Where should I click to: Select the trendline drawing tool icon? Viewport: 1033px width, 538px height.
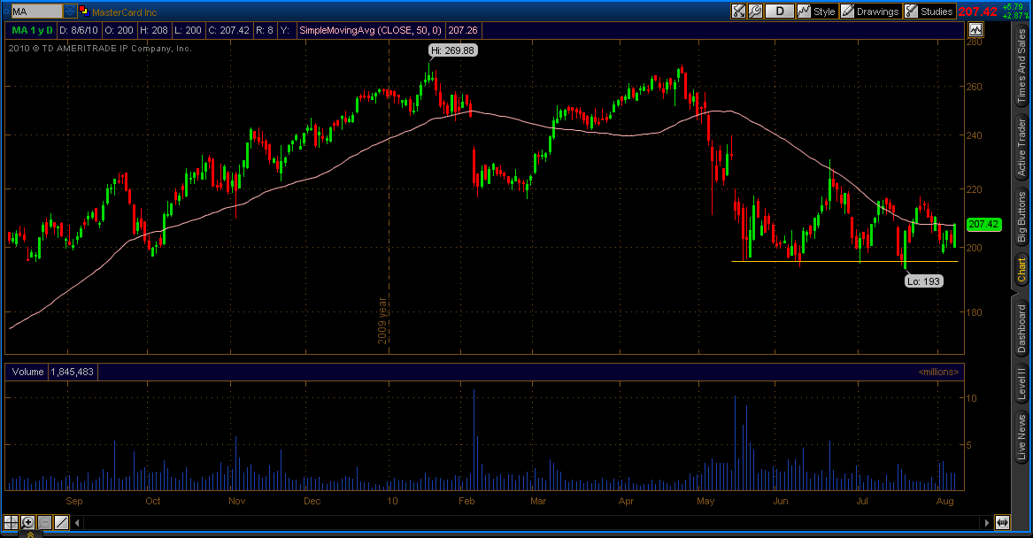coord(61,523)
